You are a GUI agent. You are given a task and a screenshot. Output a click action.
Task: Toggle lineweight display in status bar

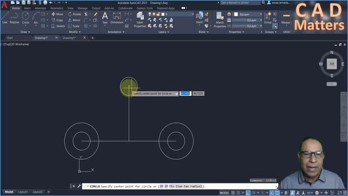tap(287, 193)
